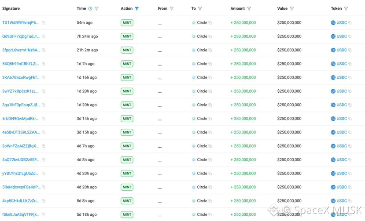Open the From column filter
Viewport: 365px width, 221px height.
pos(172,9)
